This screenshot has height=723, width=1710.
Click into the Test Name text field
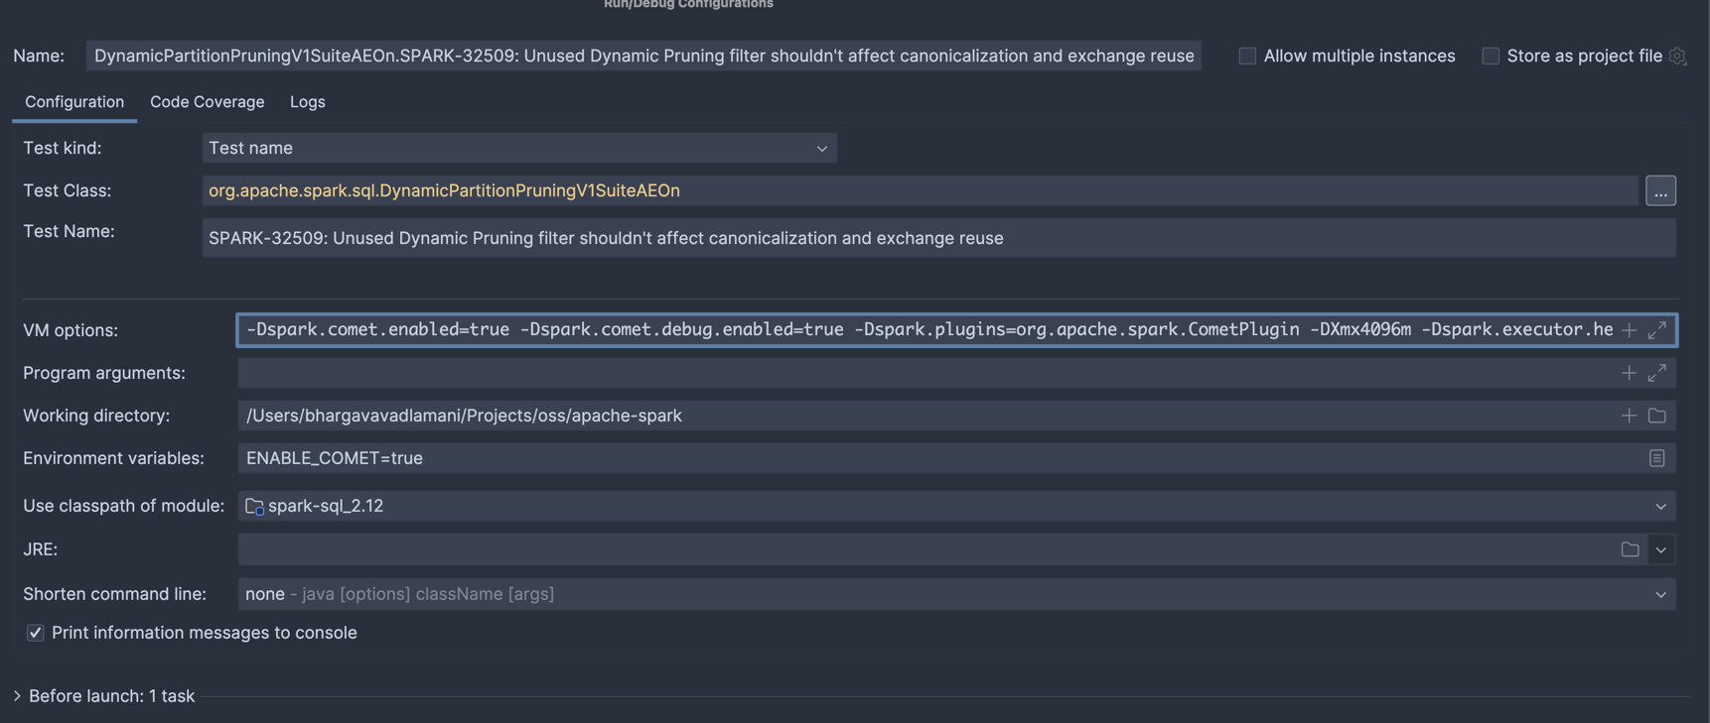point(937,238)
